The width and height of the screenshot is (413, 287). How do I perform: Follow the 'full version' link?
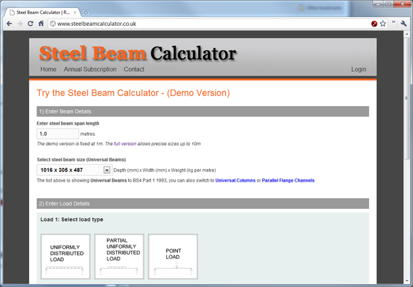coord(125,143)
